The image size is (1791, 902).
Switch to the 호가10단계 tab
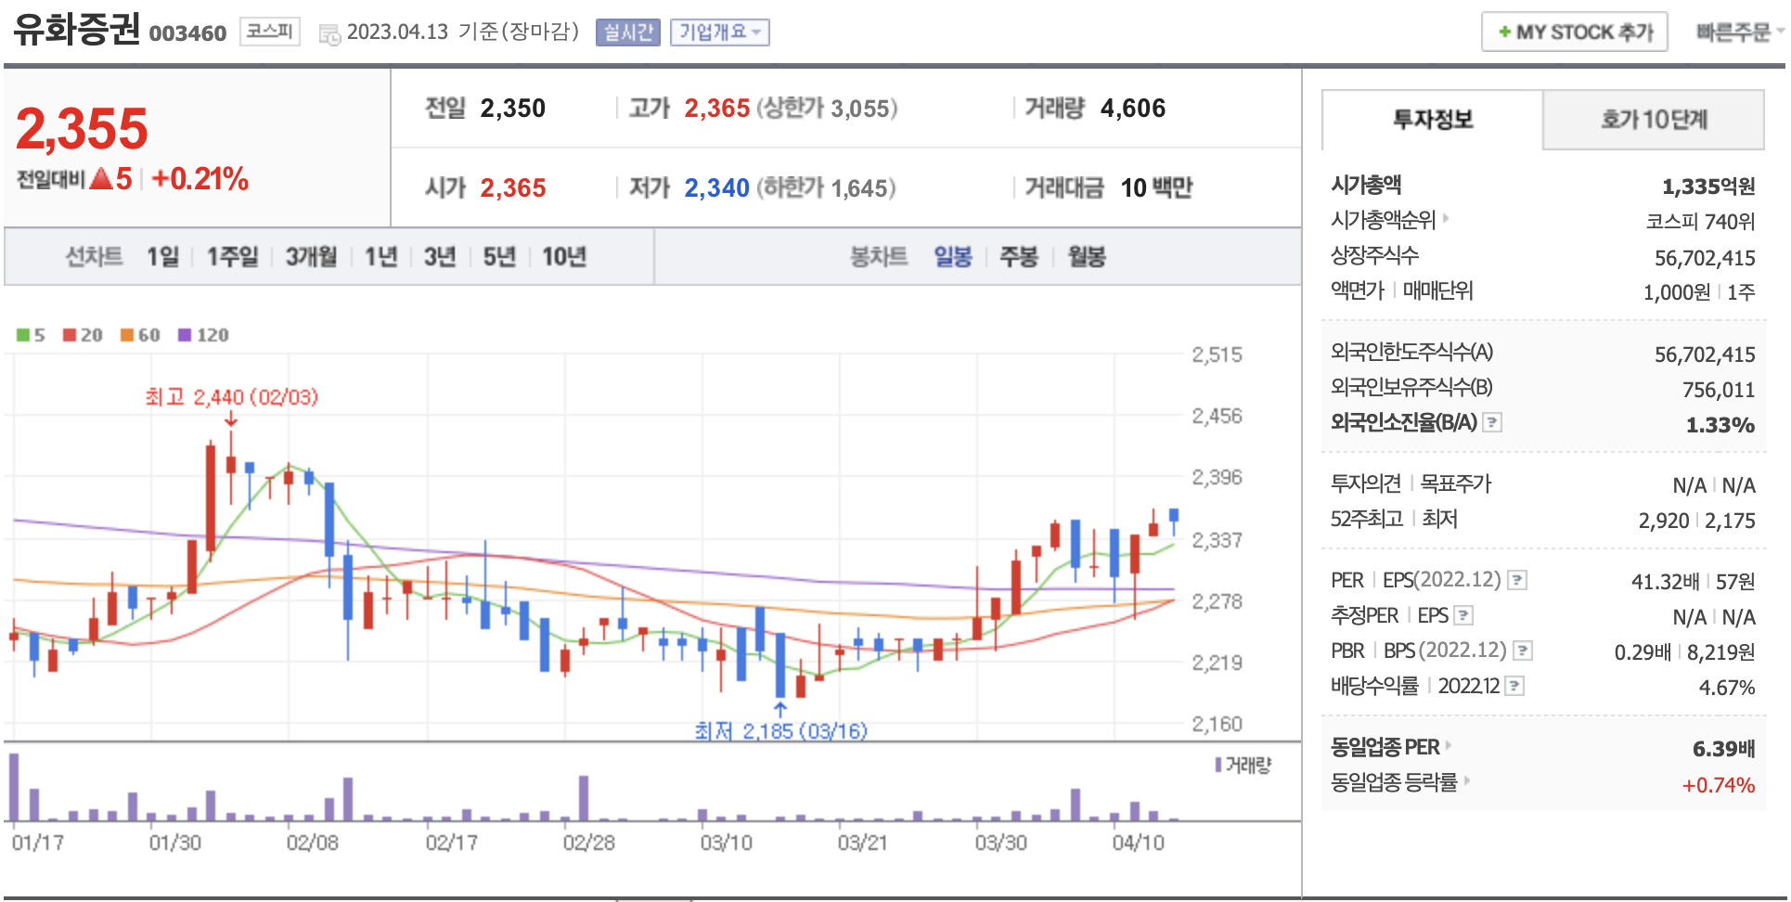1653,120
